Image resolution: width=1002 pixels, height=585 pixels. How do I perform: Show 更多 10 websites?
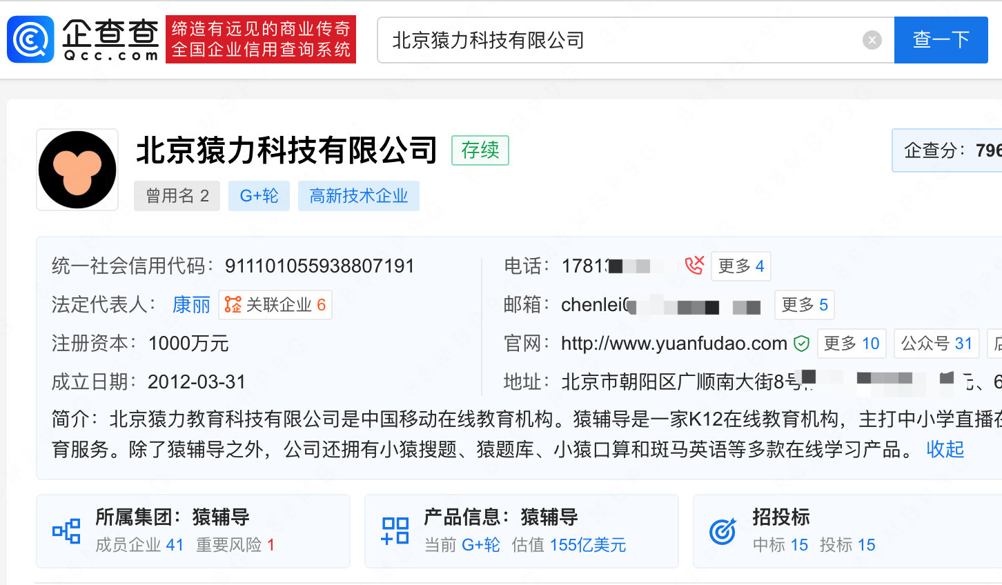pyautogui.click(x=852, y=344)
